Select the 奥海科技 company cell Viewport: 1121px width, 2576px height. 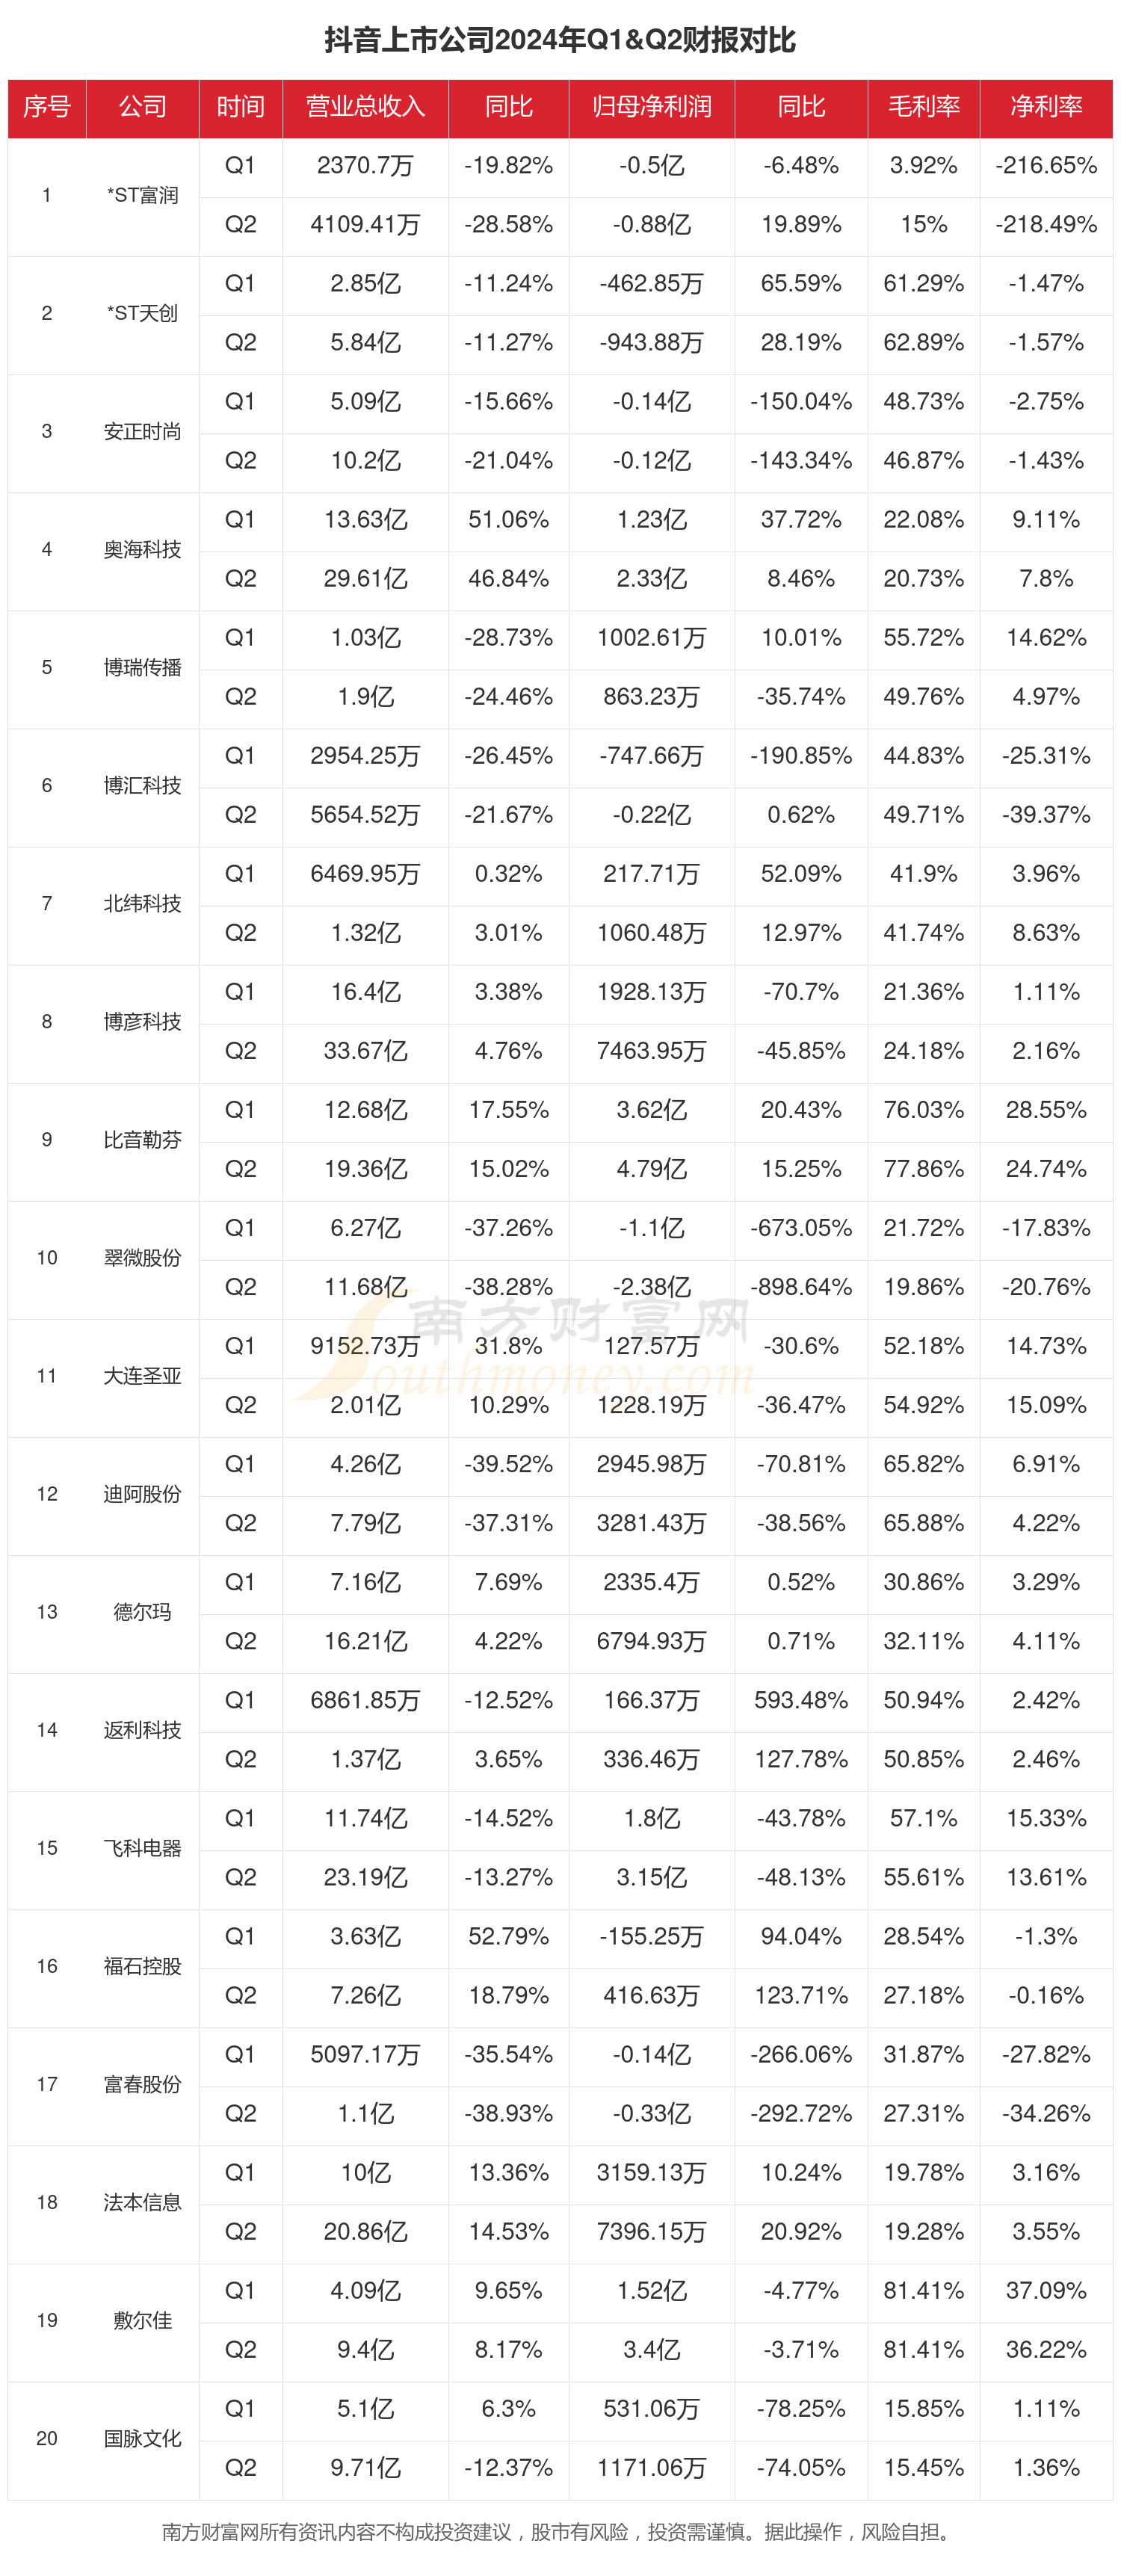click(142, 549)
